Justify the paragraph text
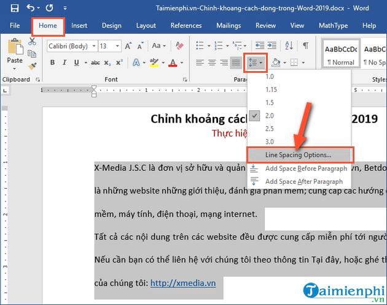Screen dimensions: 387x305 (236, 62)
